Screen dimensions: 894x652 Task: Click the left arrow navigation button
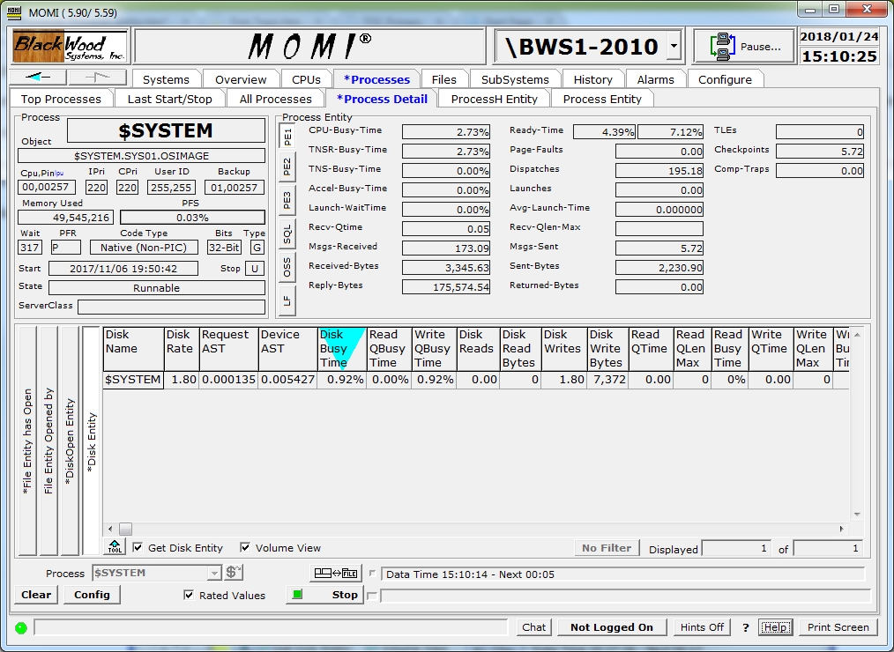coord(38,78)
